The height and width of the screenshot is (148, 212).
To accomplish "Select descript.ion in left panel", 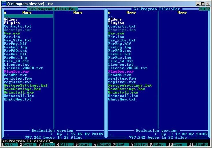I will click(x=18, y=30).
